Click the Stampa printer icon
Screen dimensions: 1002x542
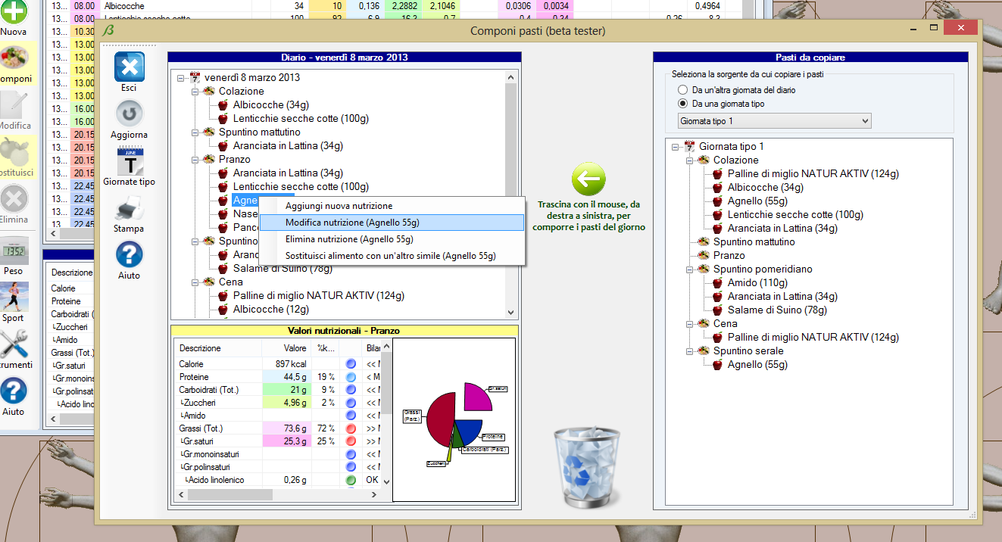click(129, 207)
